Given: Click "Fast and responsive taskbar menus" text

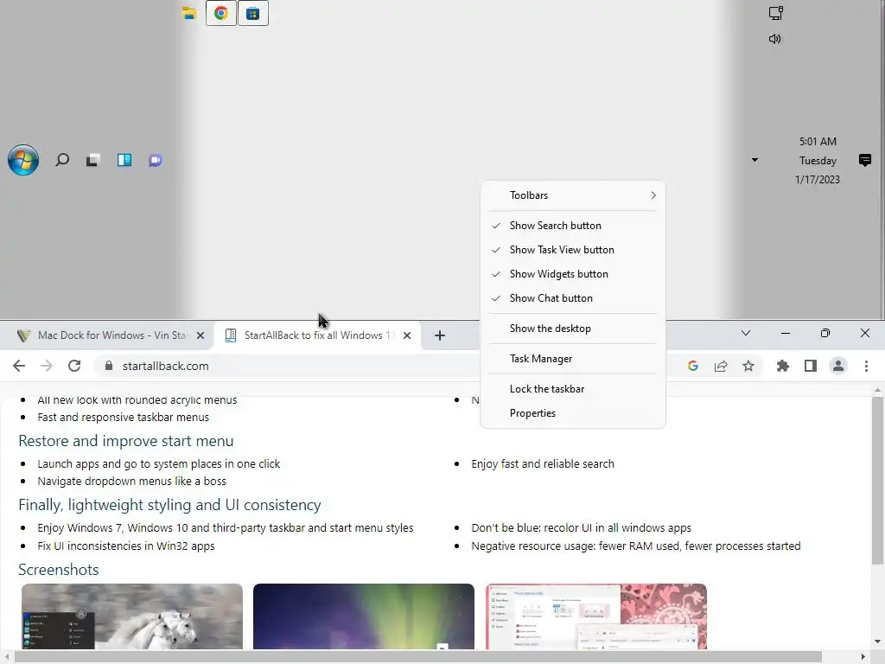Looking at the screenshot, I should tap(123, 418).
